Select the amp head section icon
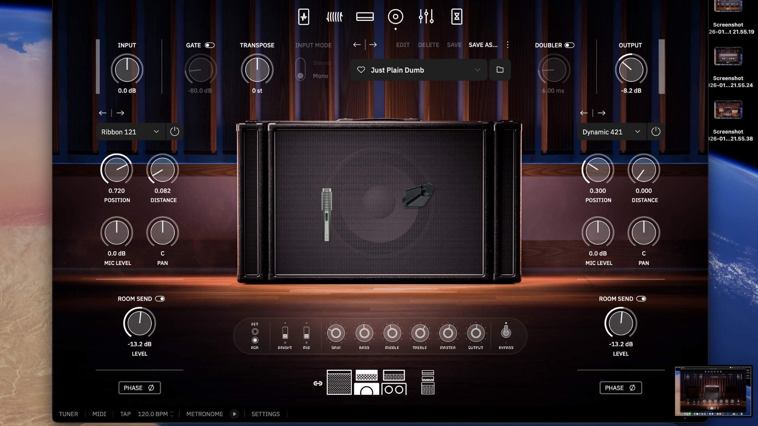Viewport: 758px width, 426px height. point(365,17)
